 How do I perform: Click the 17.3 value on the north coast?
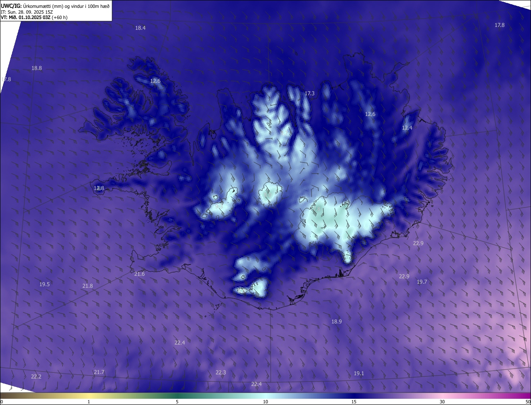(309, 94)
